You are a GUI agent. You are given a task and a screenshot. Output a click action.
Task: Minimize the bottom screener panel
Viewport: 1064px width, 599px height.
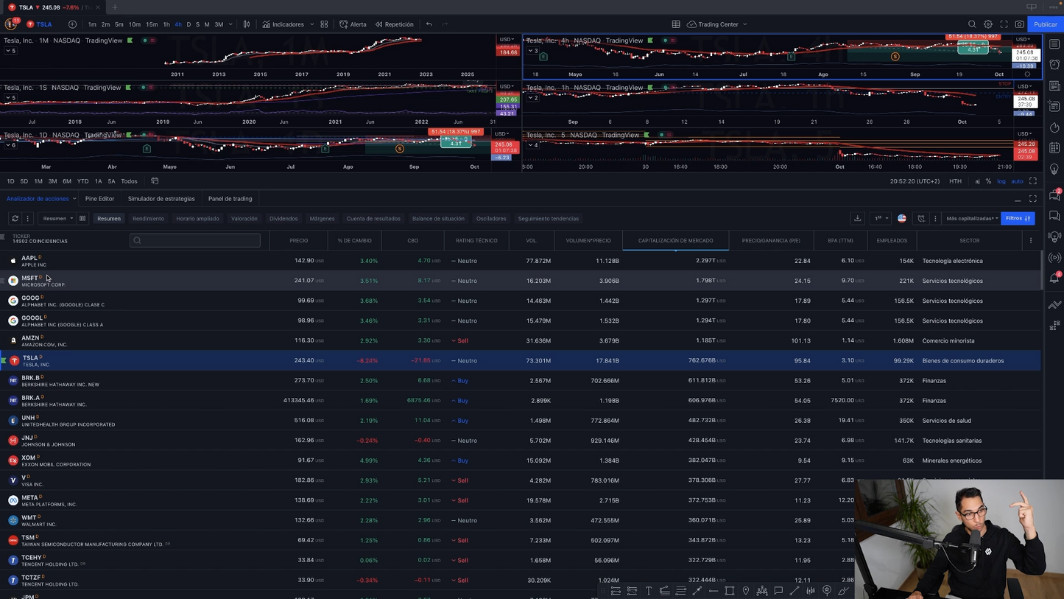1018,200
